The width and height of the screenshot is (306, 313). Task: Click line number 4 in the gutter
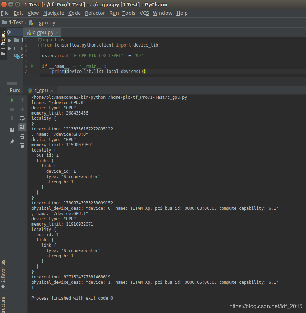[26, 56]
